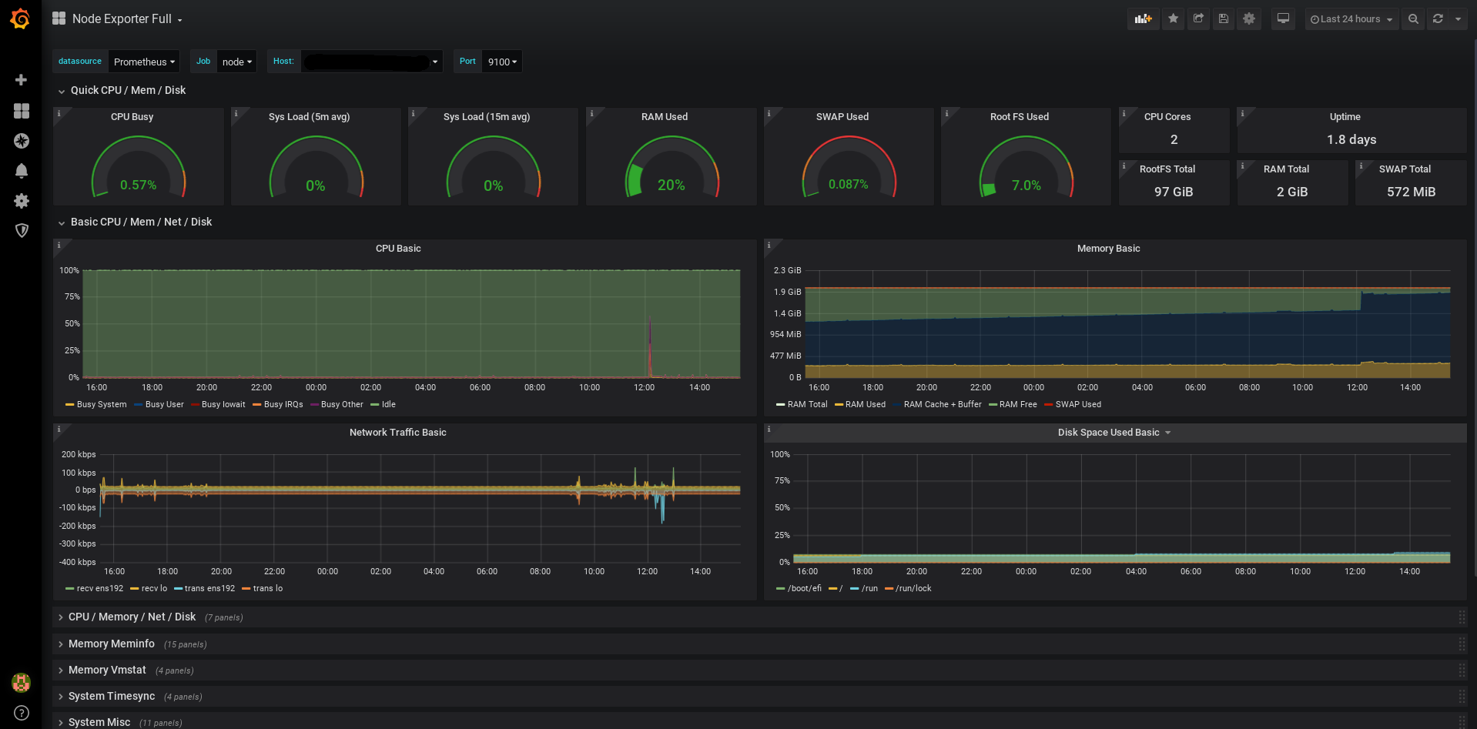Open the Prometheus datasource dropdown
Image resolution: width=1477 pixels, height=729 pixels.
[143, 62]
